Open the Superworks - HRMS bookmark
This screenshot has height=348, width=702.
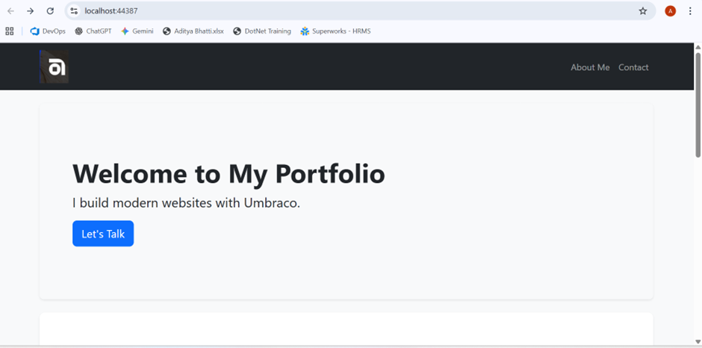(335, 31)
